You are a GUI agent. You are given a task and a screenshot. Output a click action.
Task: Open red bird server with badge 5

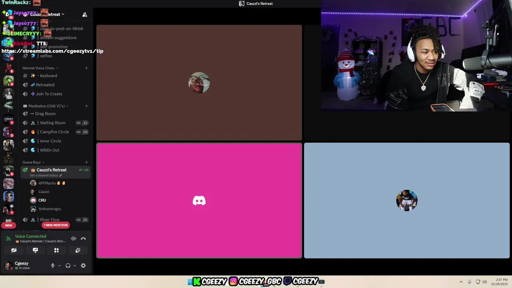8,68
